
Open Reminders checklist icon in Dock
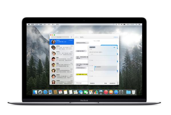(71, 92)
